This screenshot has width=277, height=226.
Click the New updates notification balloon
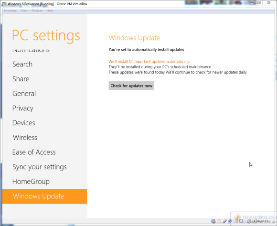pos(254,219)
